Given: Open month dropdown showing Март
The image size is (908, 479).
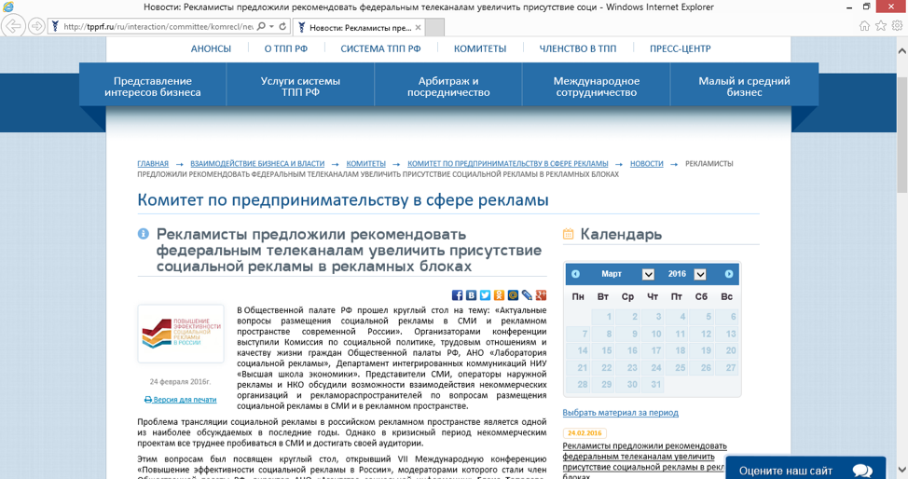Looking at the screenshot, I should coord(648,275).
